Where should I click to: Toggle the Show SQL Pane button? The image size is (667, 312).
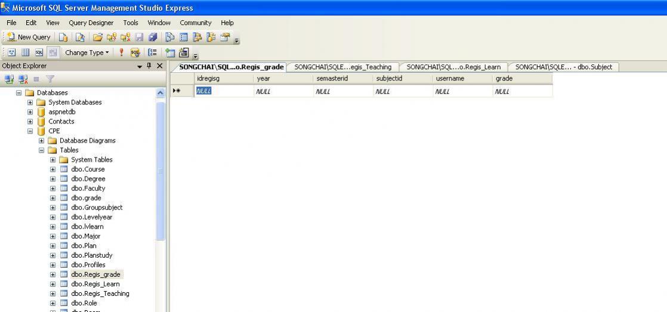click(39, 52)
